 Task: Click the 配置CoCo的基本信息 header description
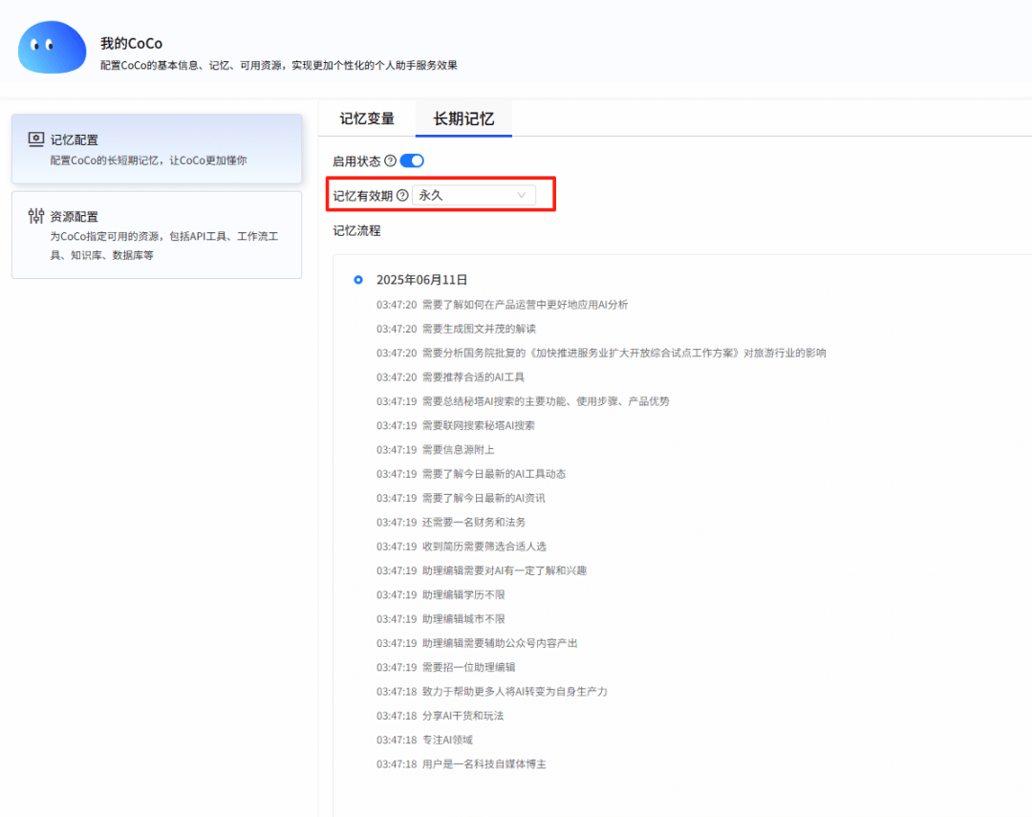point(279,65)
